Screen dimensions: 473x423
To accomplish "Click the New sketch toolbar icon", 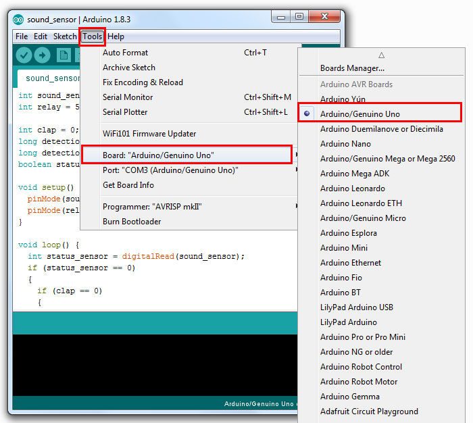I will 64,55.
